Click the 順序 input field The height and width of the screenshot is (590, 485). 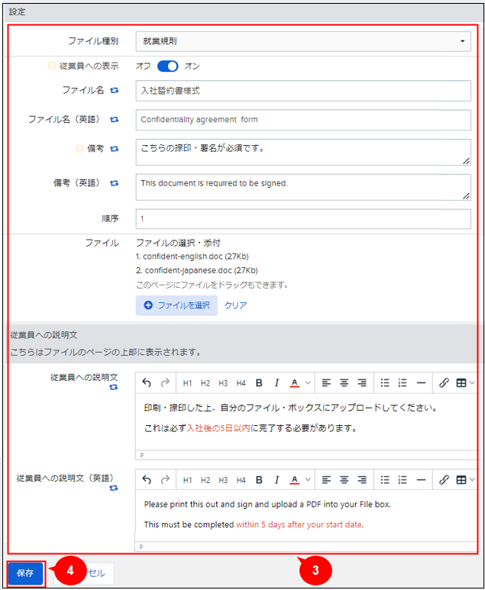303,219
